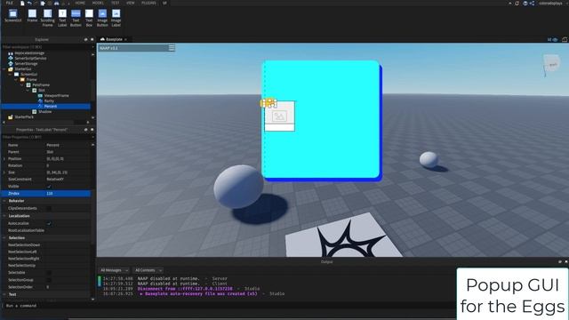Undock the Properties panel
Image resolution: width=569 pixels, height=320 pixels.
86,130
